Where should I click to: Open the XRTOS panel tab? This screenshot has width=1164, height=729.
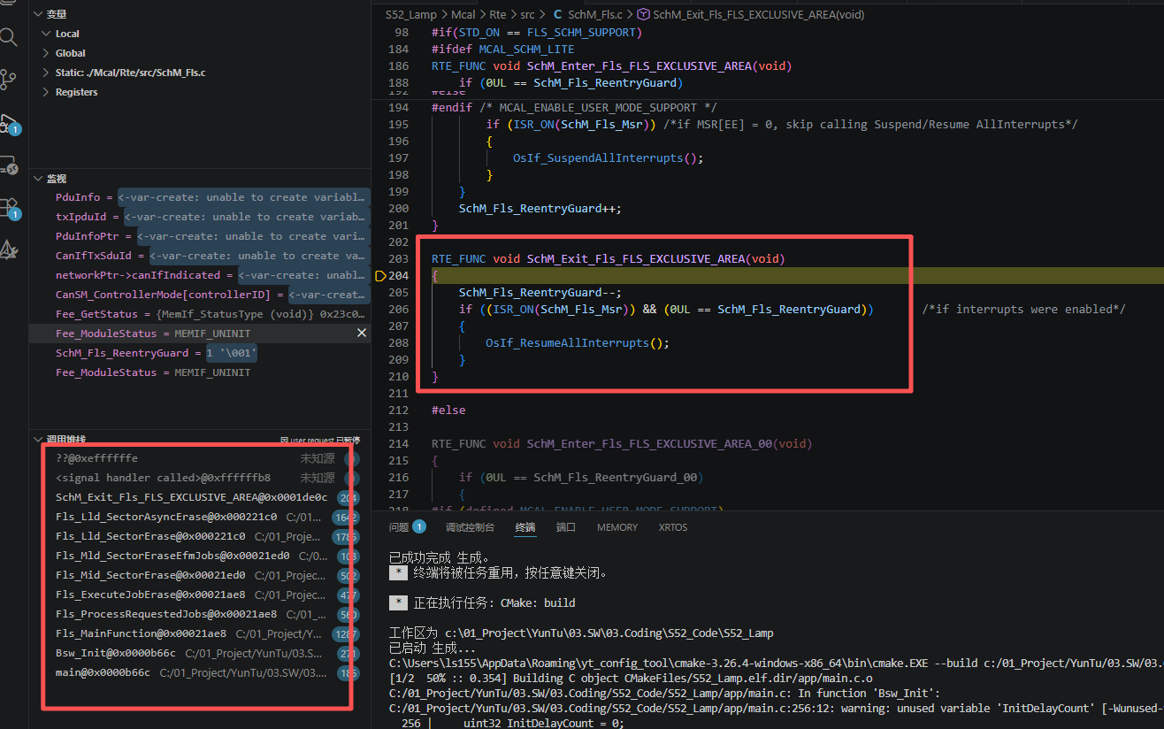(672, 527)
